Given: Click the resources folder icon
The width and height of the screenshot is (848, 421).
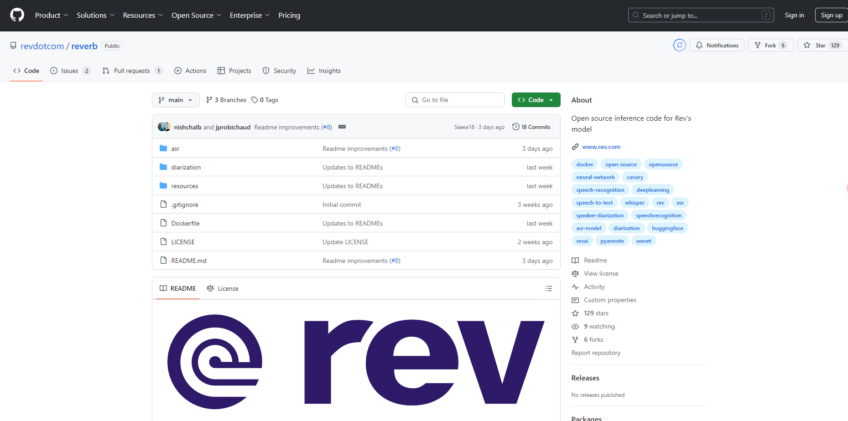Looking at the screenshot, I should [x=163, y=185].
